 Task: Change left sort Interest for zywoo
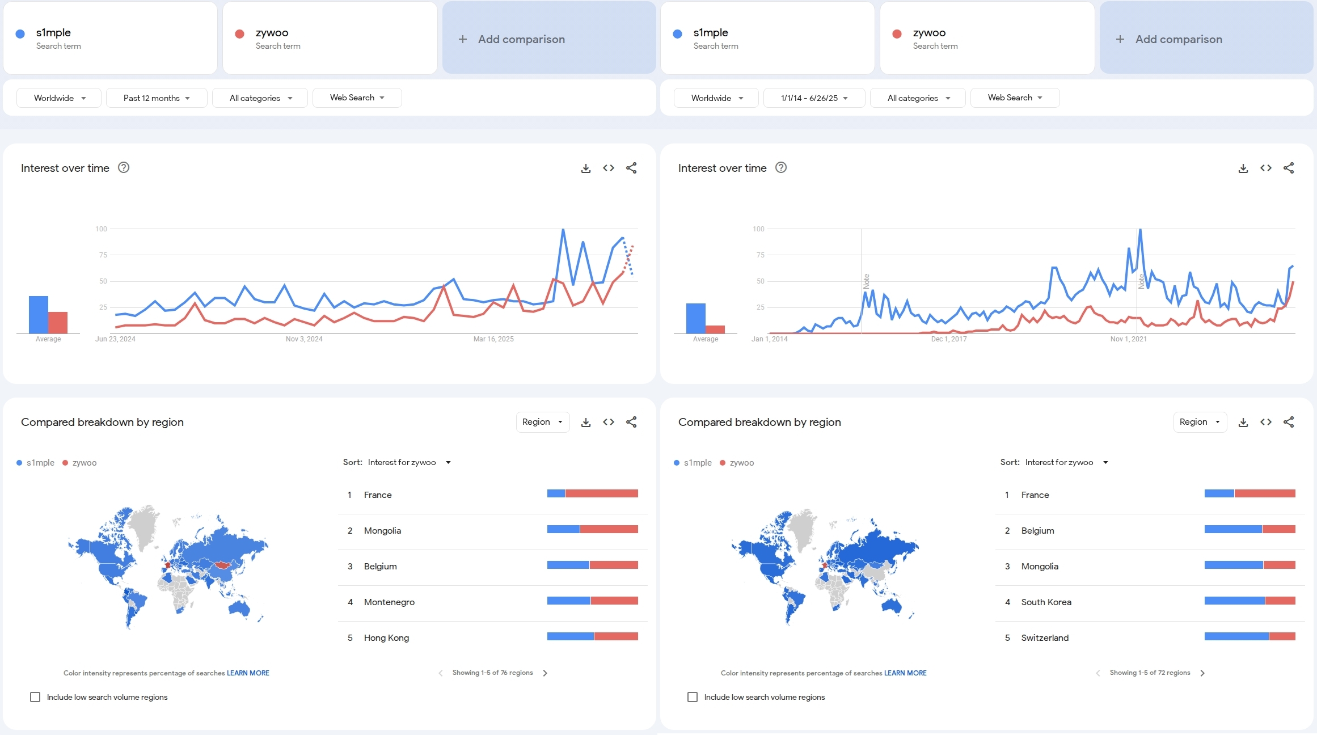(x=409, y=462)
